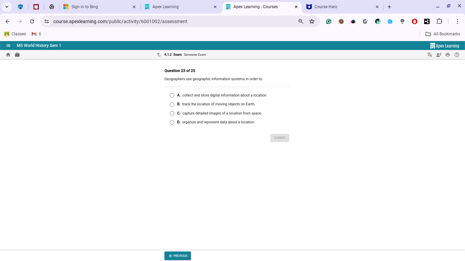Screen dimensions: 465x261
Task: Switch to the Sign in to Bing tab
Action: pos(99,7)
